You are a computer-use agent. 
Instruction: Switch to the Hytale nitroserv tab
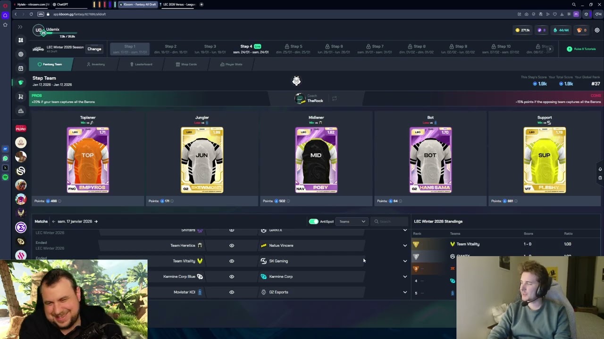[x=31, y=4]
